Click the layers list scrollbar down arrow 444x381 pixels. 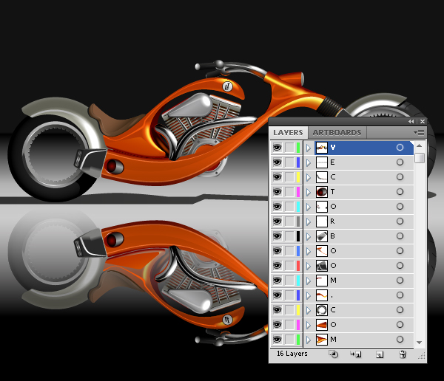click(420, 342)
